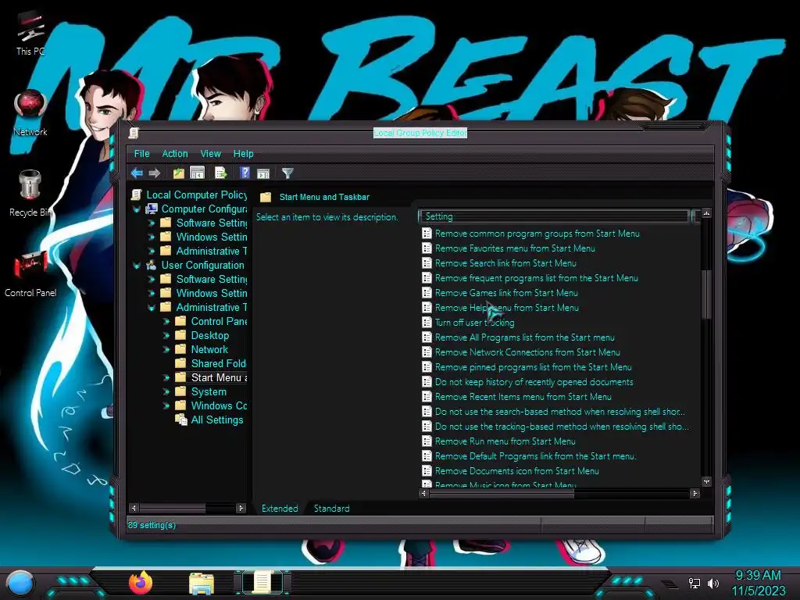Click the Up one level folder icon
The width and height of the screenshot is (800, 600).
pos(179,173)
